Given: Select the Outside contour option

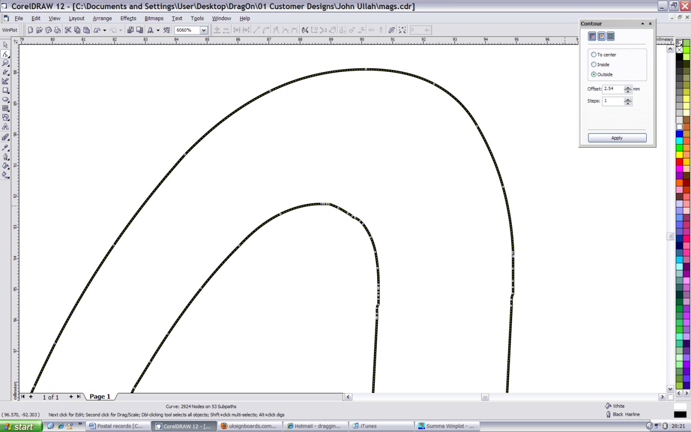Looking at the screenshot, I should [x=594, y=74].
